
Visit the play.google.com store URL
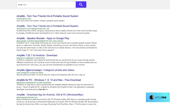tap(40, 41)
